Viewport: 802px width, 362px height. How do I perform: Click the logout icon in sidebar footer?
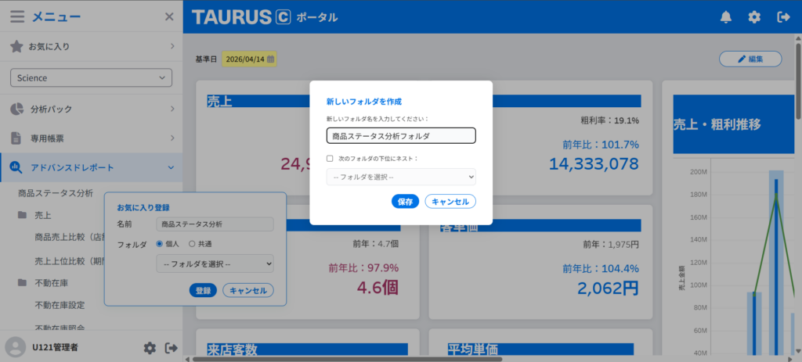pos(171,348)
